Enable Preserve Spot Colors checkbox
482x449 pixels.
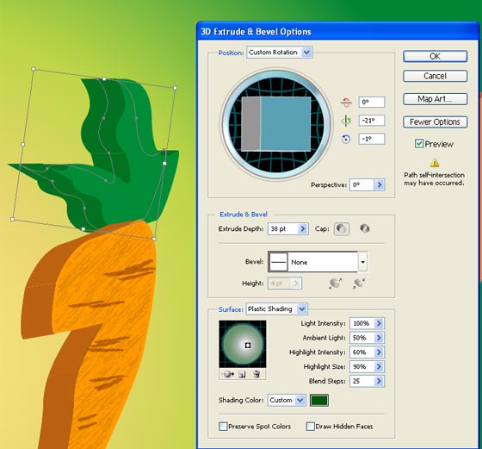point(223,427)
